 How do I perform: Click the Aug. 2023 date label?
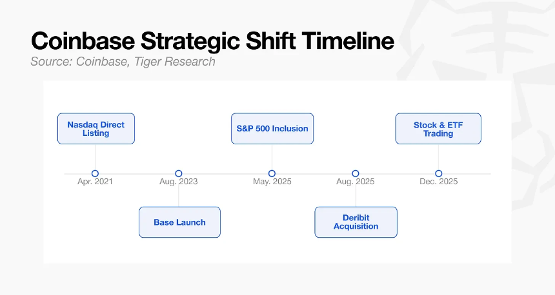pyautogui.click(x=178, y=182)
